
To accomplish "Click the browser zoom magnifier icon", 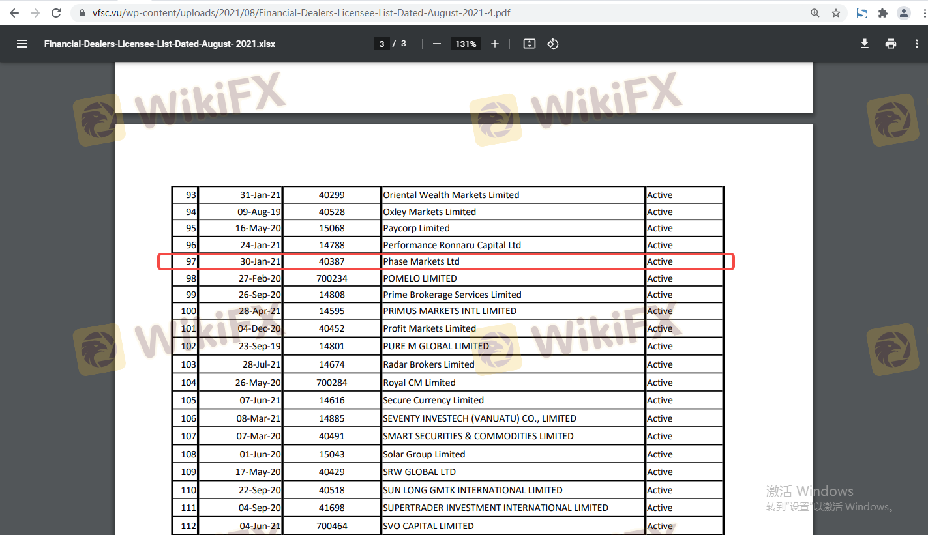I will click(x=815, y=13).
